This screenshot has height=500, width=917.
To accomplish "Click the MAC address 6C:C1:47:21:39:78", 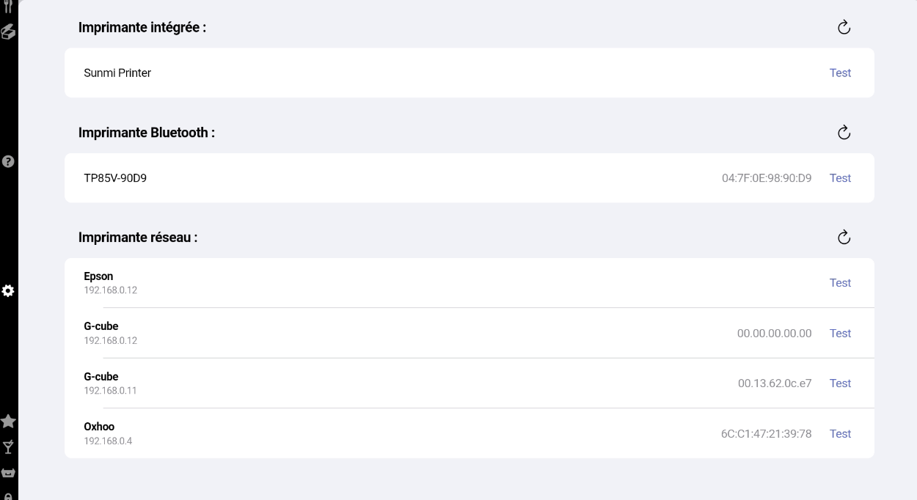I will (766, 434).
